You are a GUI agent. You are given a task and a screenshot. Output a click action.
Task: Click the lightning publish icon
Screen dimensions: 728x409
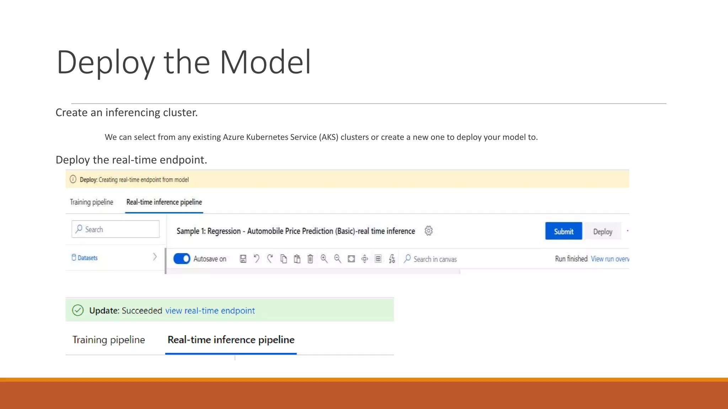point(392,259)
